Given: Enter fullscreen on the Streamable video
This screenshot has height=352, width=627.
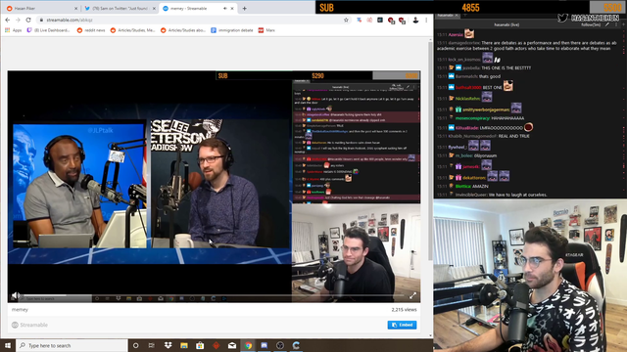Looking at the screenshot, I should click(x=412, y=295).
